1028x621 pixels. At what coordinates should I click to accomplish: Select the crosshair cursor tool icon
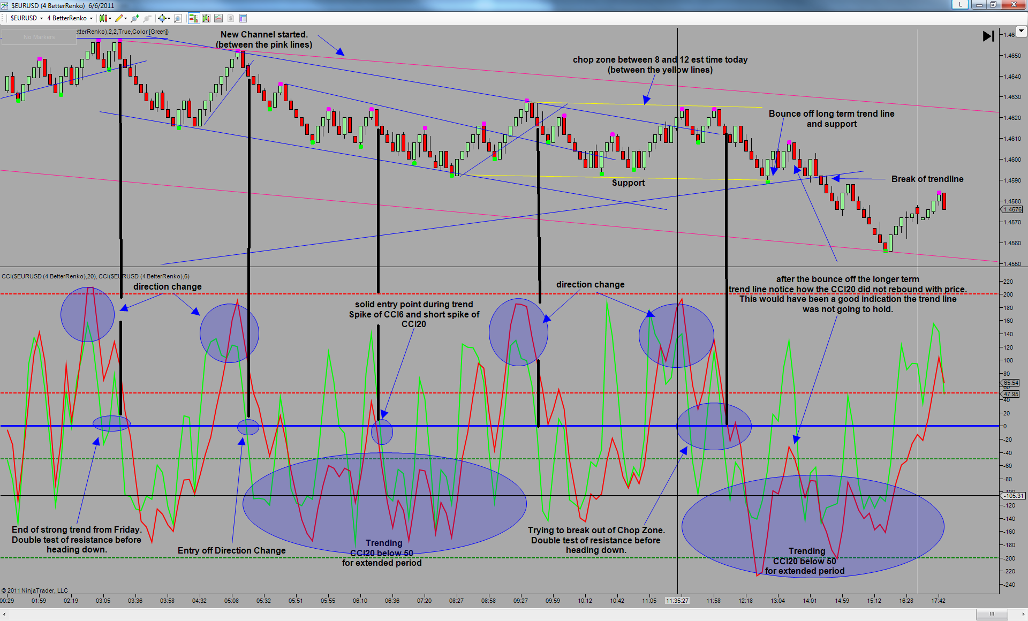coord(162,18)
